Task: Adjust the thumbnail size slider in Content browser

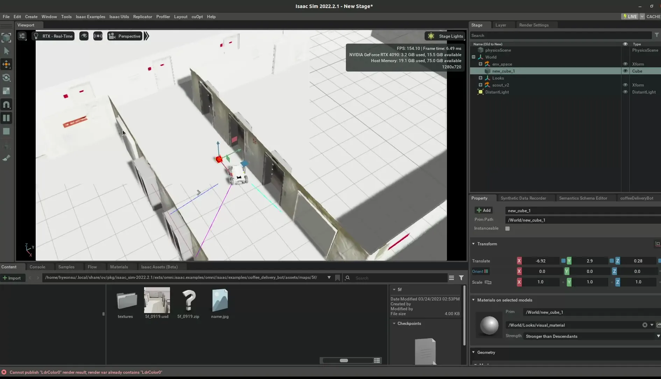Action: 344,361
